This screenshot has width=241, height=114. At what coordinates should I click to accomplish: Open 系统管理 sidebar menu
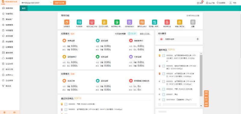coord(10,58)
